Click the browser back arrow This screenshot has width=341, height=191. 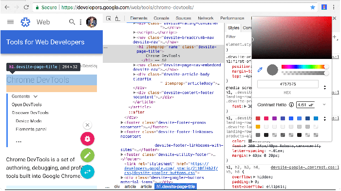(x=7, y=7)
